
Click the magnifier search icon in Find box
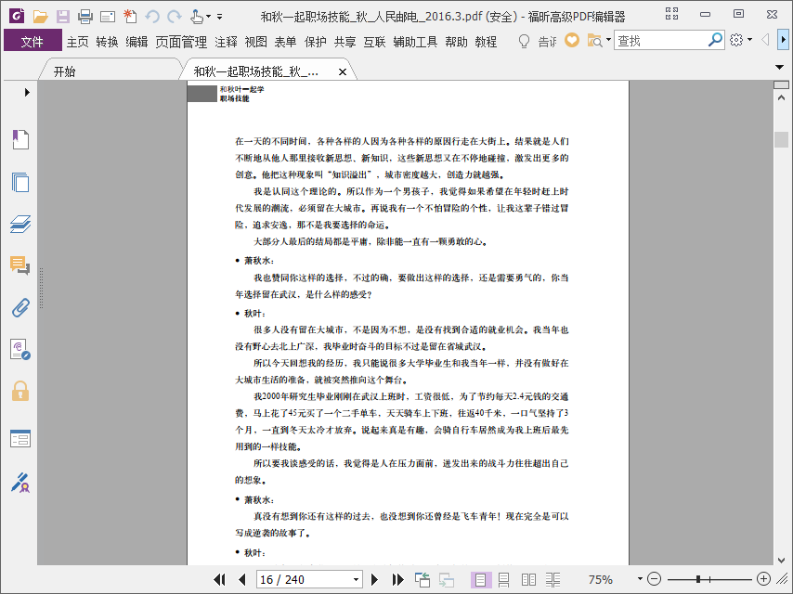(x=715, y=40)
